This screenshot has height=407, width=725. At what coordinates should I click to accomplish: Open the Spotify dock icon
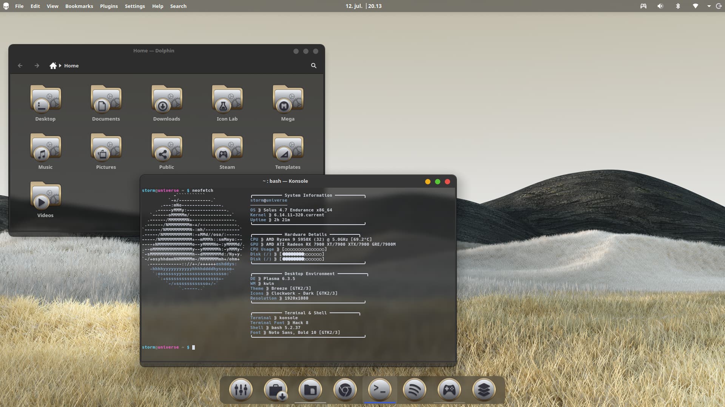pyautogui.click(x=414, y=390)
